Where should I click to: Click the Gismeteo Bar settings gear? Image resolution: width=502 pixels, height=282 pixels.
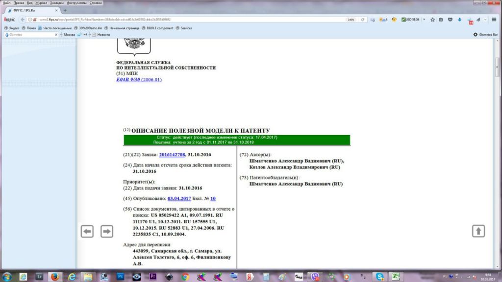point(475,35)
